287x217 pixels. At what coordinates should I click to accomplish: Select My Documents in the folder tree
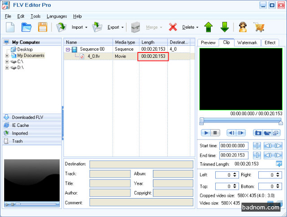tap(31, 56)
